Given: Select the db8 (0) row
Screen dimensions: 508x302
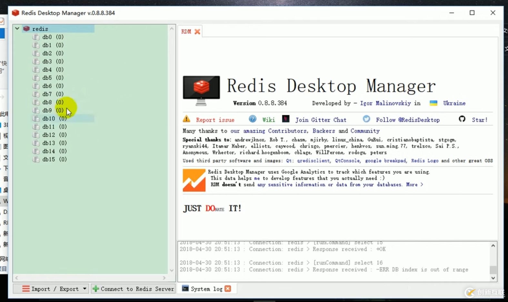Looking at the screenshot, I should click(x=53, y=102).
